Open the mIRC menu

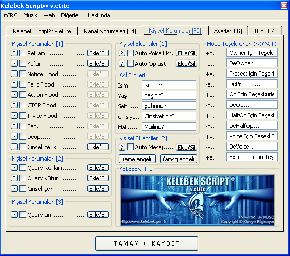coord(10,15)
